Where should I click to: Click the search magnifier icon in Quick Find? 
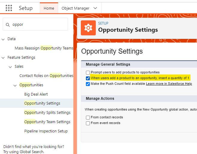(x=8, y=25)
